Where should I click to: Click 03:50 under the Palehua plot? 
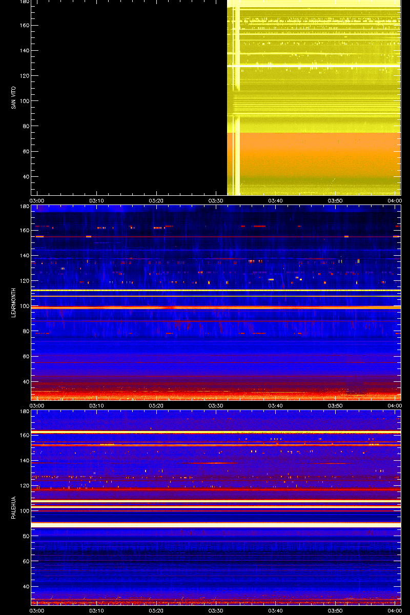pyautogui.click(x=335, y=610)
